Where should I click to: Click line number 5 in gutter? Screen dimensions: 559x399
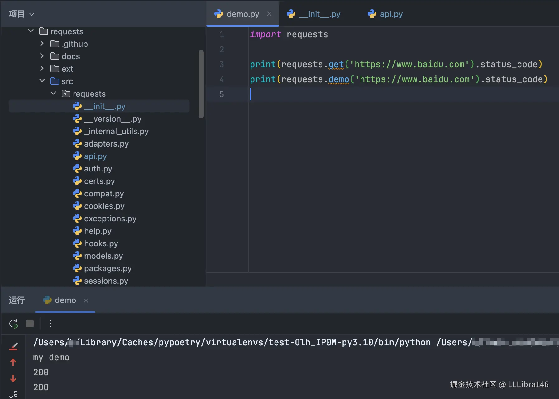(222, 94)
